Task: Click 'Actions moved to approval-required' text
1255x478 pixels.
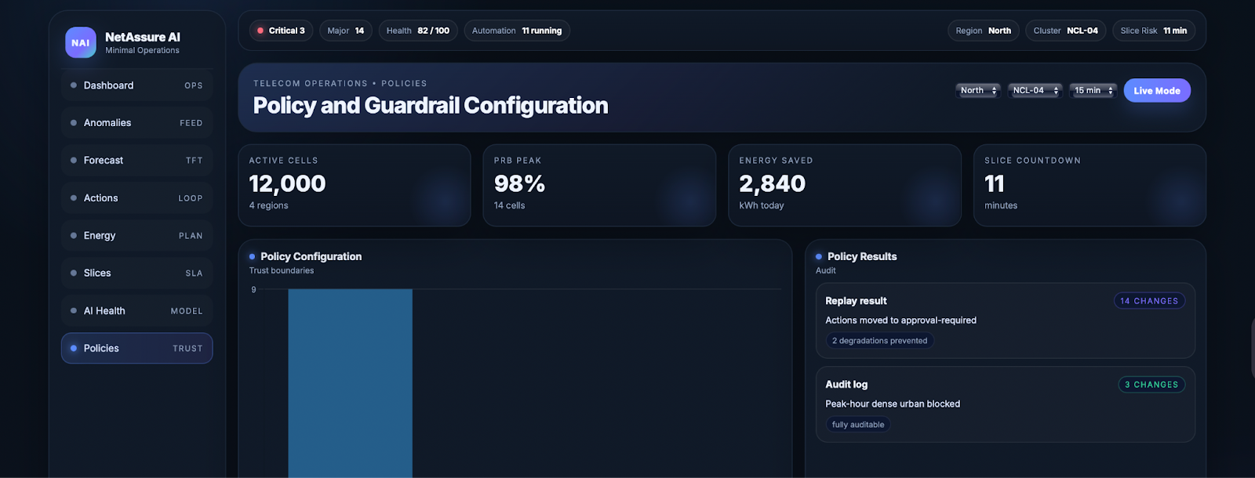Action: click(900, 320)
